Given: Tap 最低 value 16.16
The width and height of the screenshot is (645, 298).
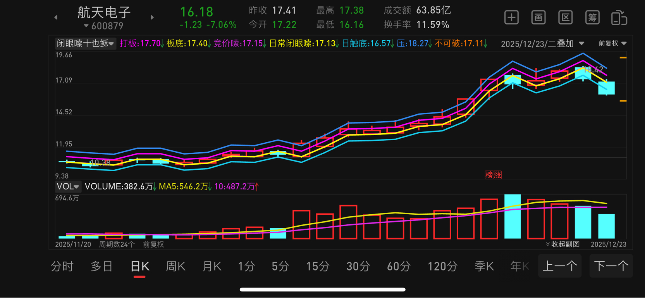Looking at the screenshot, I should pos(351,25).
